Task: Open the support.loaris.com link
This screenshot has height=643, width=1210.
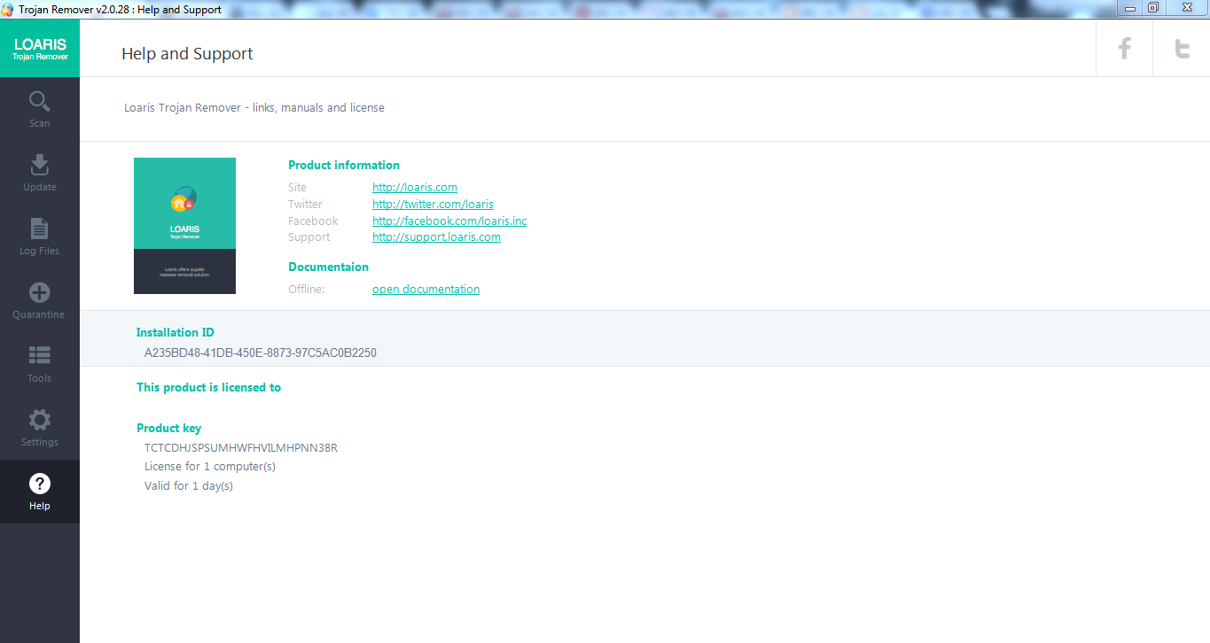Action: pos(436,237)
